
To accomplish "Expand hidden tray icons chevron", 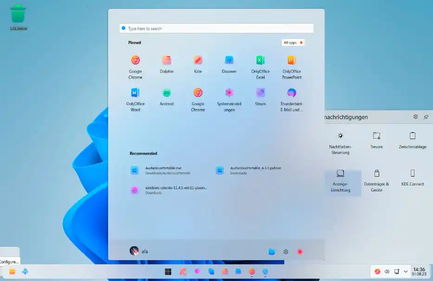I will 406,272.
